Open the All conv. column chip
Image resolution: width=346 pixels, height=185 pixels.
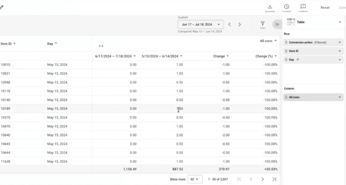(x=313, y=97)
